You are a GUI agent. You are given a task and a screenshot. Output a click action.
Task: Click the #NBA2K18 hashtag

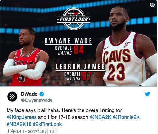(19, 124)
